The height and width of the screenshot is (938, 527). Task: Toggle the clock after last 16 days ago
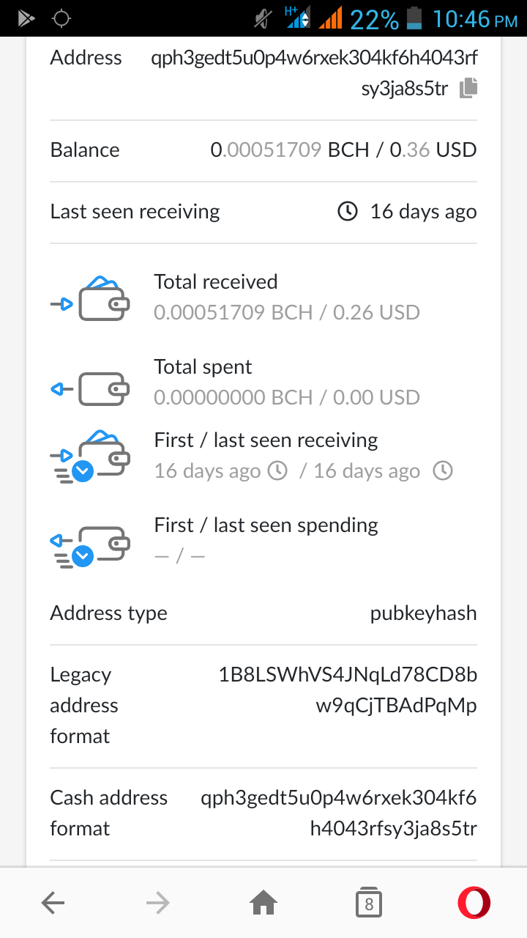click(x=443, y=470)
